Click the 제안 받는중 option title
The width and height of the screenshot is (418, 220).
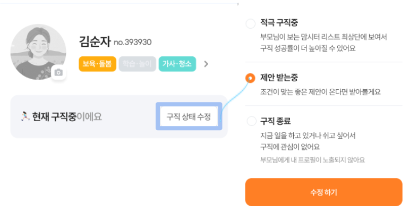pos(279,78)
